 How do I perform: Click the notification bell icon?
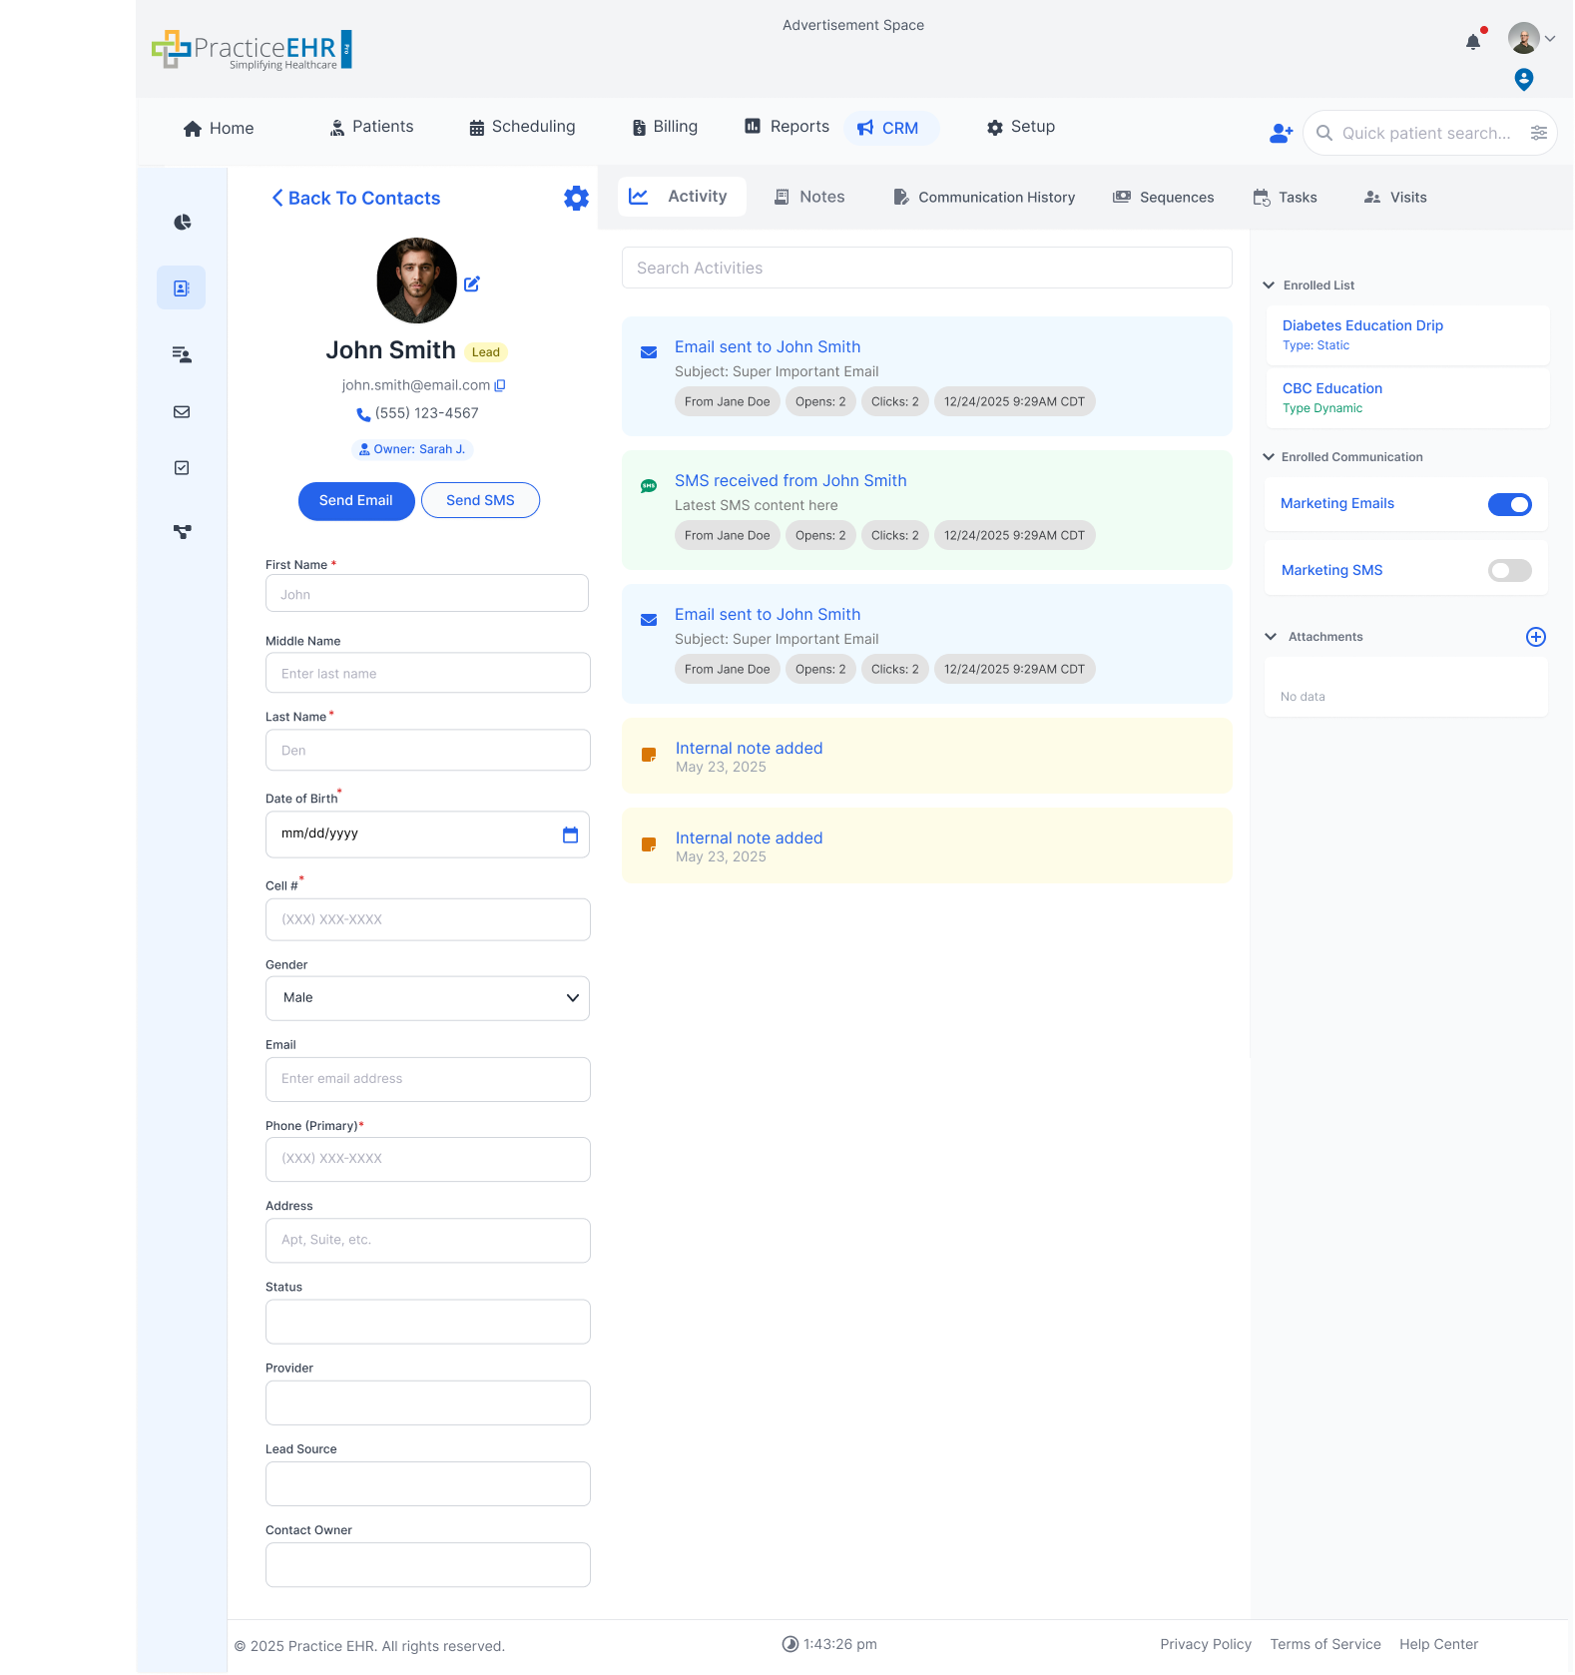point(1472,42)
